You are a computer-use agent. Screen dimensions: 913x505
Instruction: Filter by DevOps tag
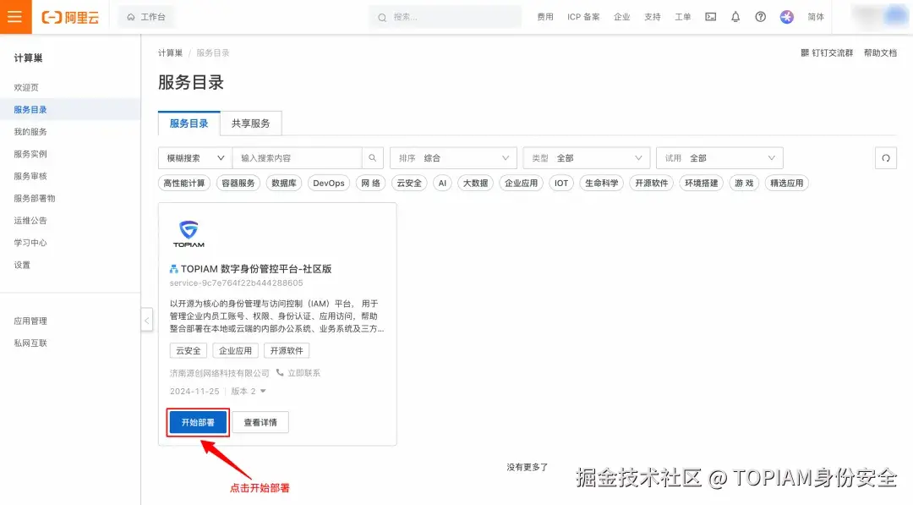pos(328,183)
